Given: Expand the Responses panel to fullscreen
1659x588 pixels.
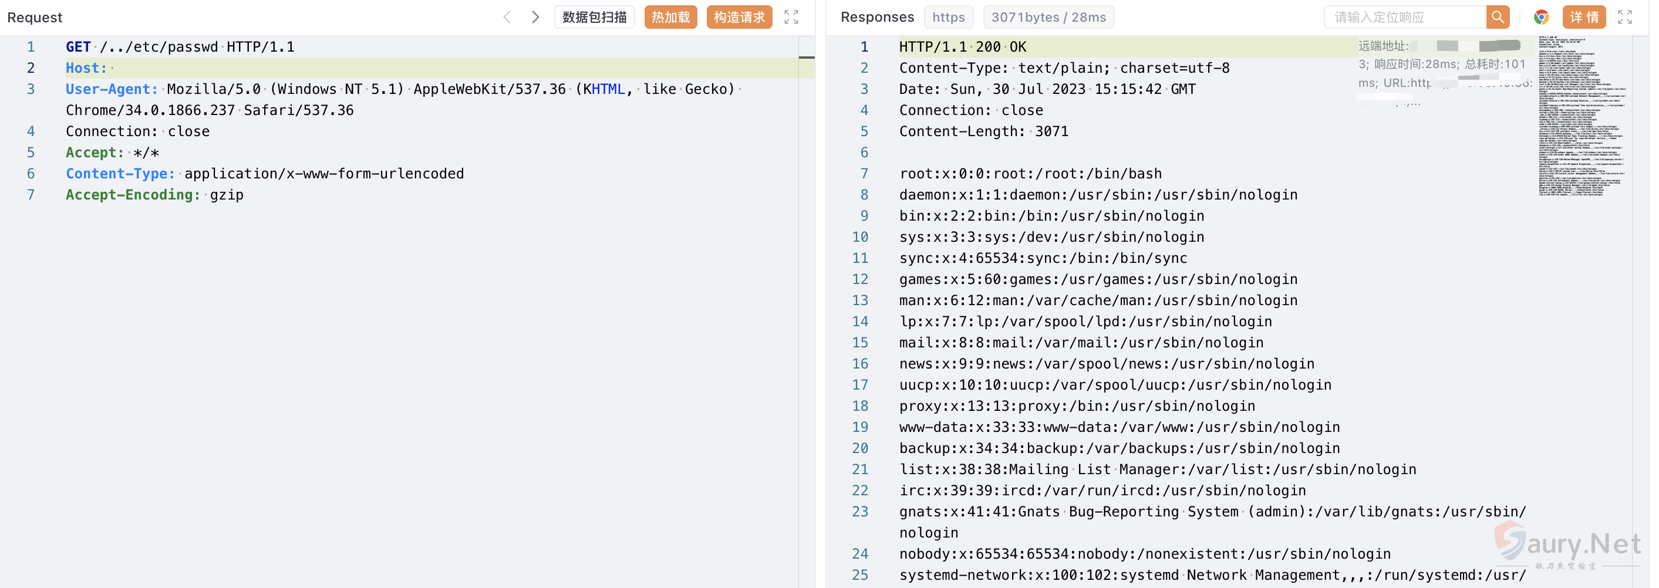Looking at the screenshot, I should pos(1625,18).
